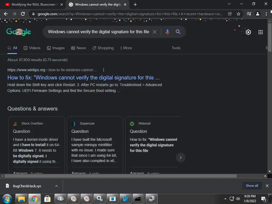The height and width of the screenshot is (204, 272).
Task: Close the YouTube Bluescreen tab
Action: click(x=62, y=5)
